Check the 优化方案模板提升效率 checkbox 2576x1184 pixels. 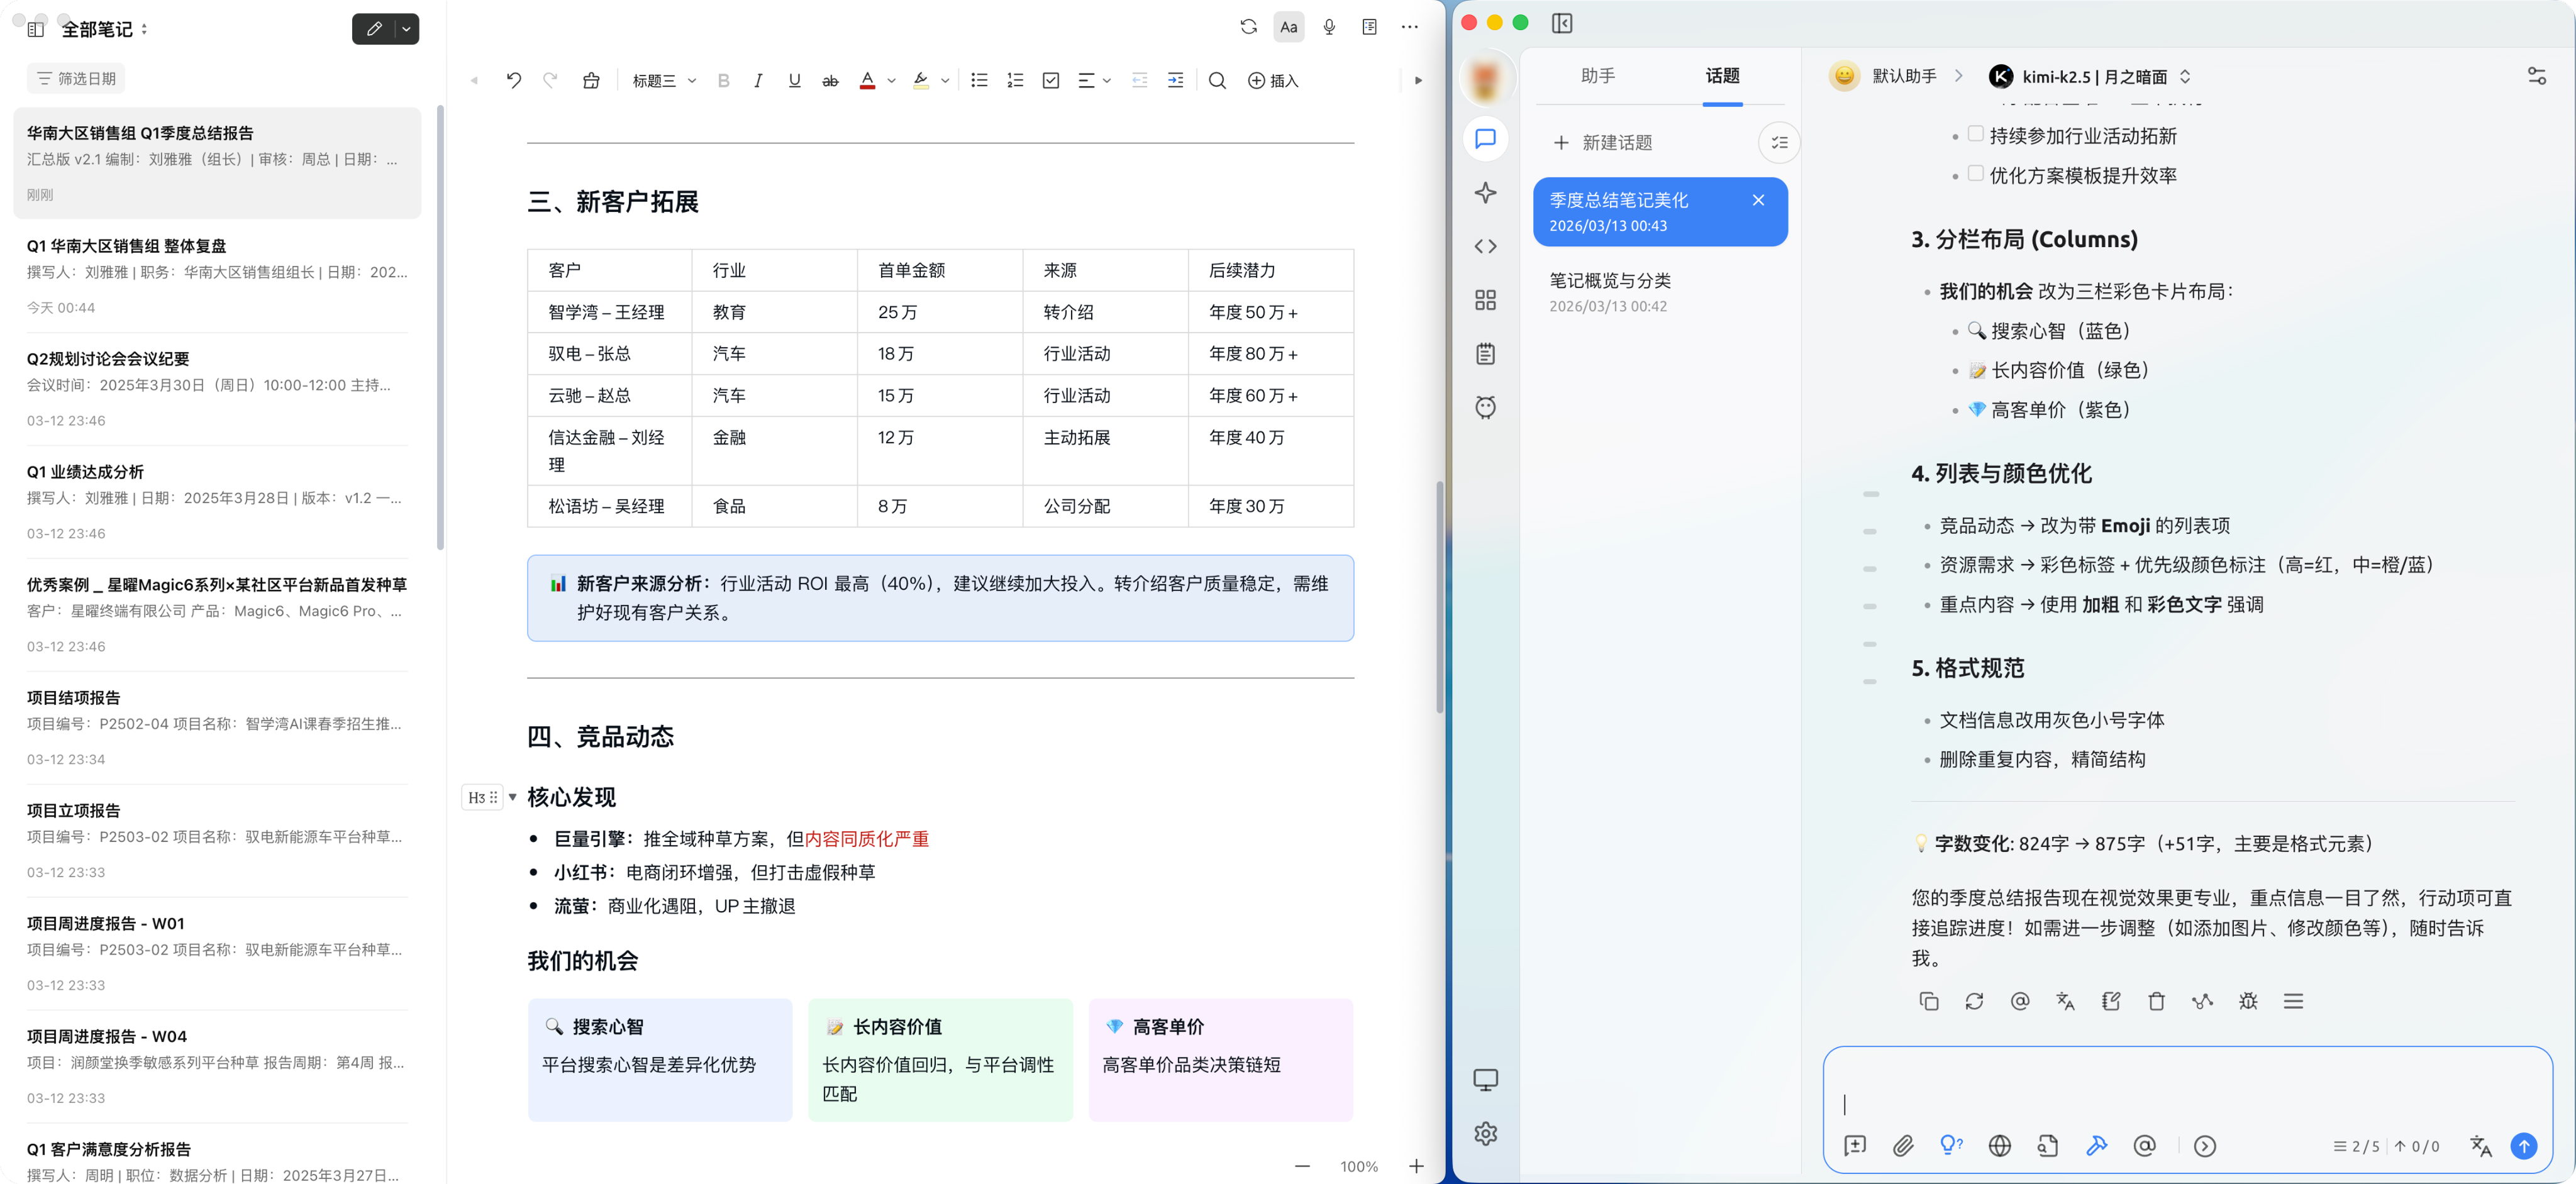1975,173
